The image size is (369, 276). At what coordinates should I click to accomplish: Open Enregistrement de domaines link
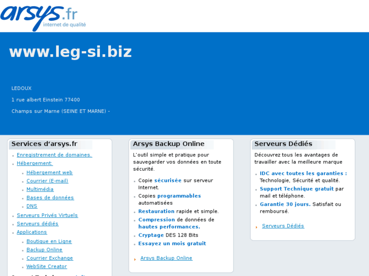(54, 155)
